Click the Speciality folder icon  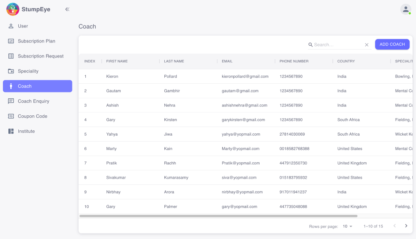point(11,71)
